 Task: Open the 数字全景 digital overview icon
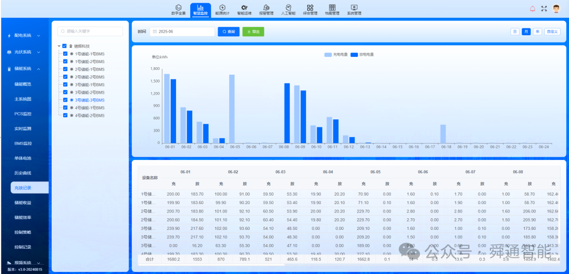coord(178,7)
